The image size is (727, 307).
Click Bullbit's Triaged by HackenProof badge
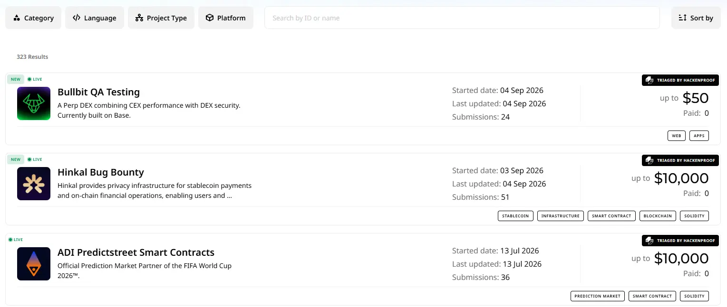pos(680,80)
